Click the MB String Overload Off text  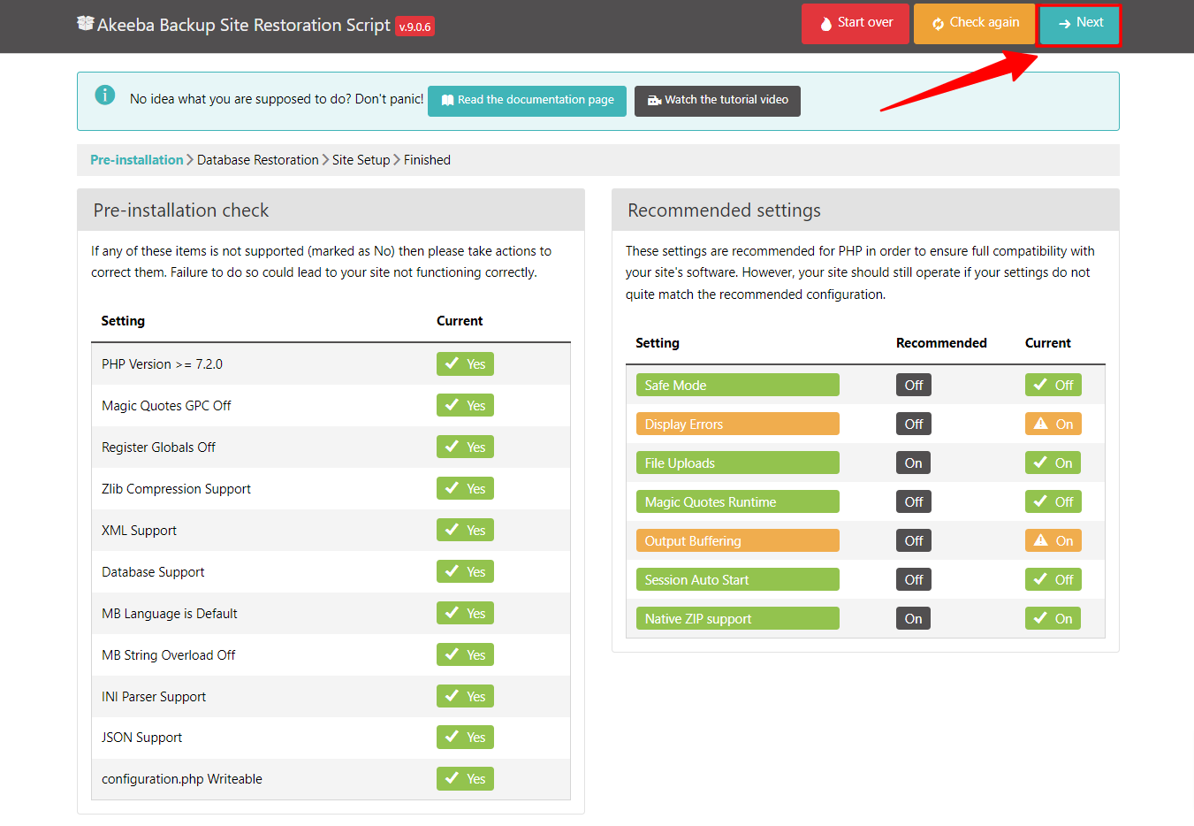pos(168,655)
